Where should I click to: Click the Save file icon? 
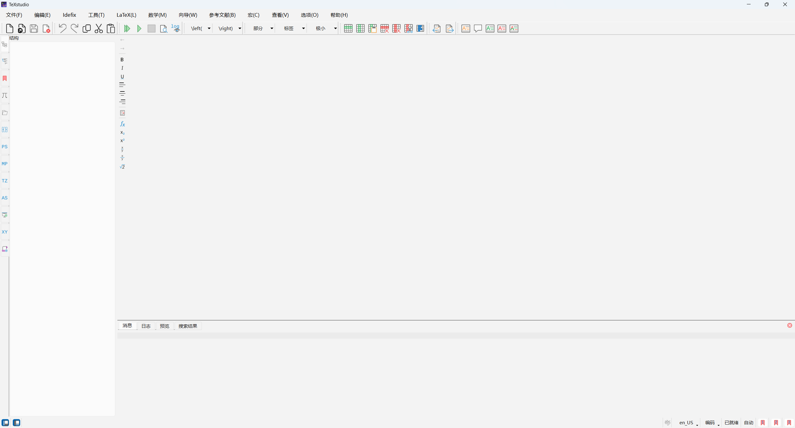(34, 29)
